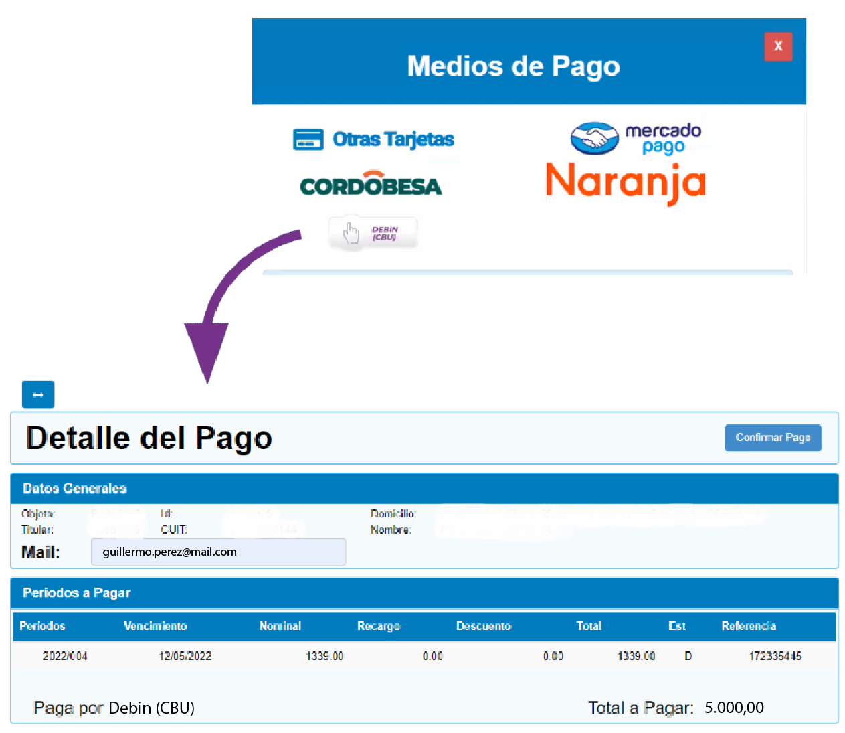Screen dimensions: 845x733
Task: Click the email field showing guillermo.perez@mail.com
Action: pos(218,551)
